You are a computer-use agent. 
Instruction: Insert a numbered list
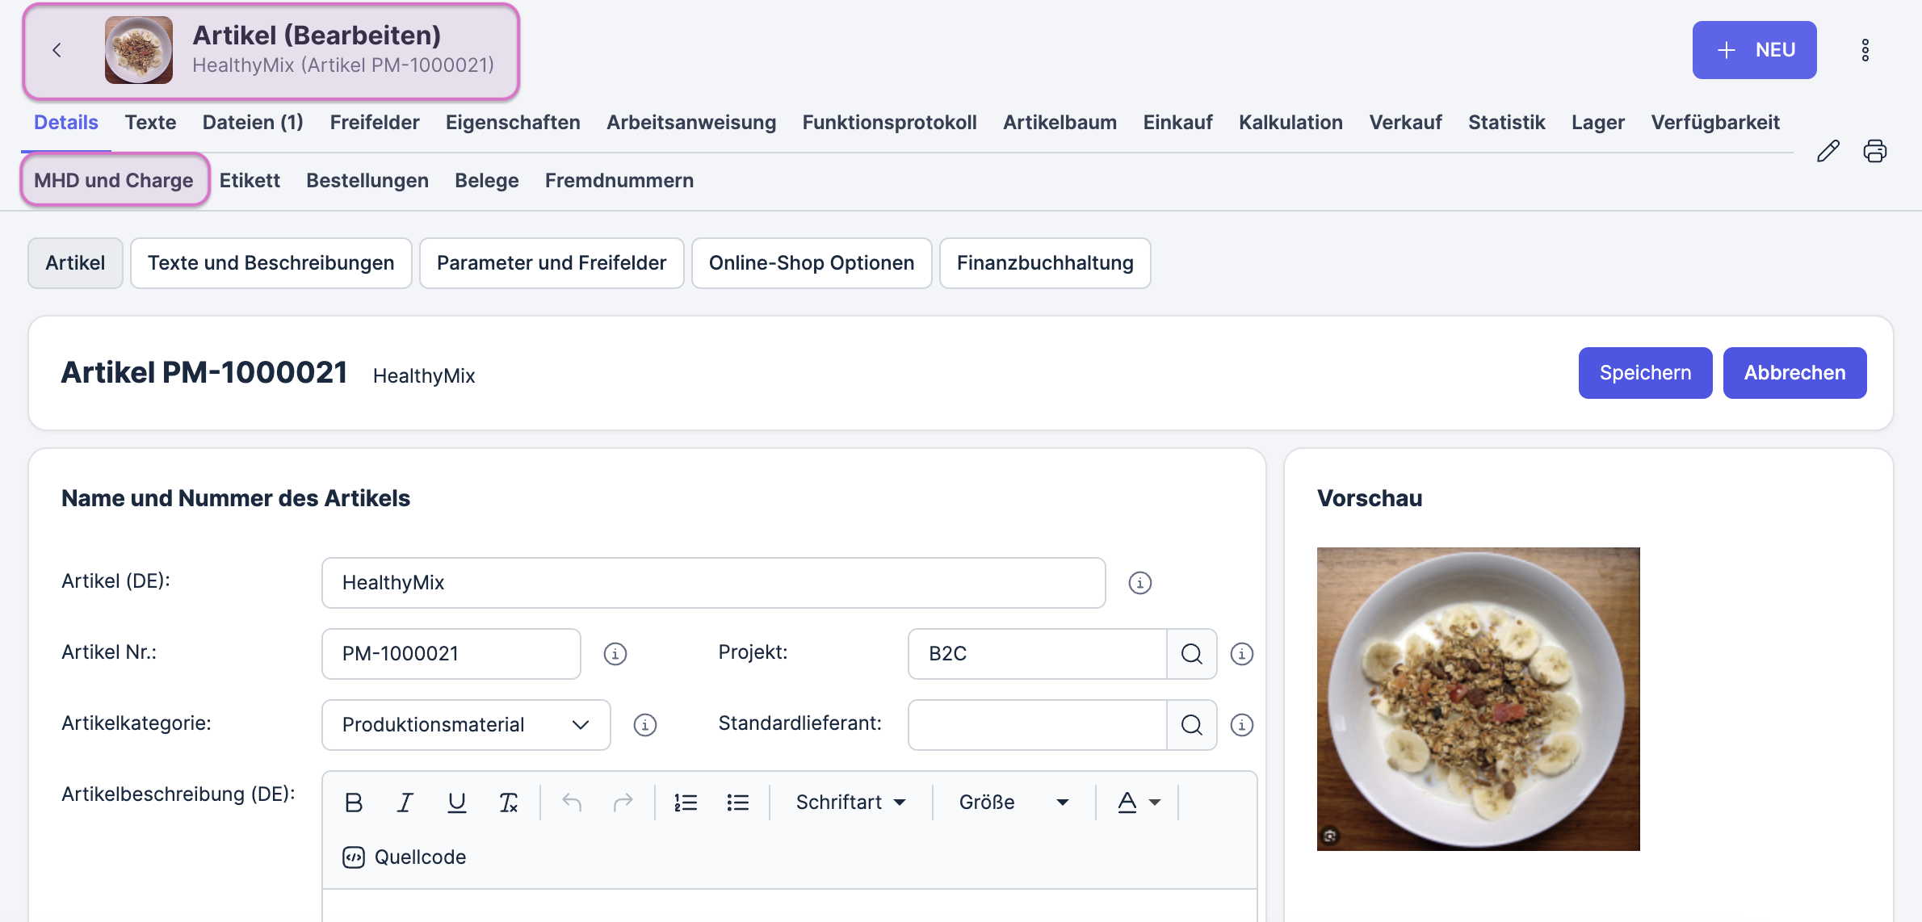click(686, 803)
